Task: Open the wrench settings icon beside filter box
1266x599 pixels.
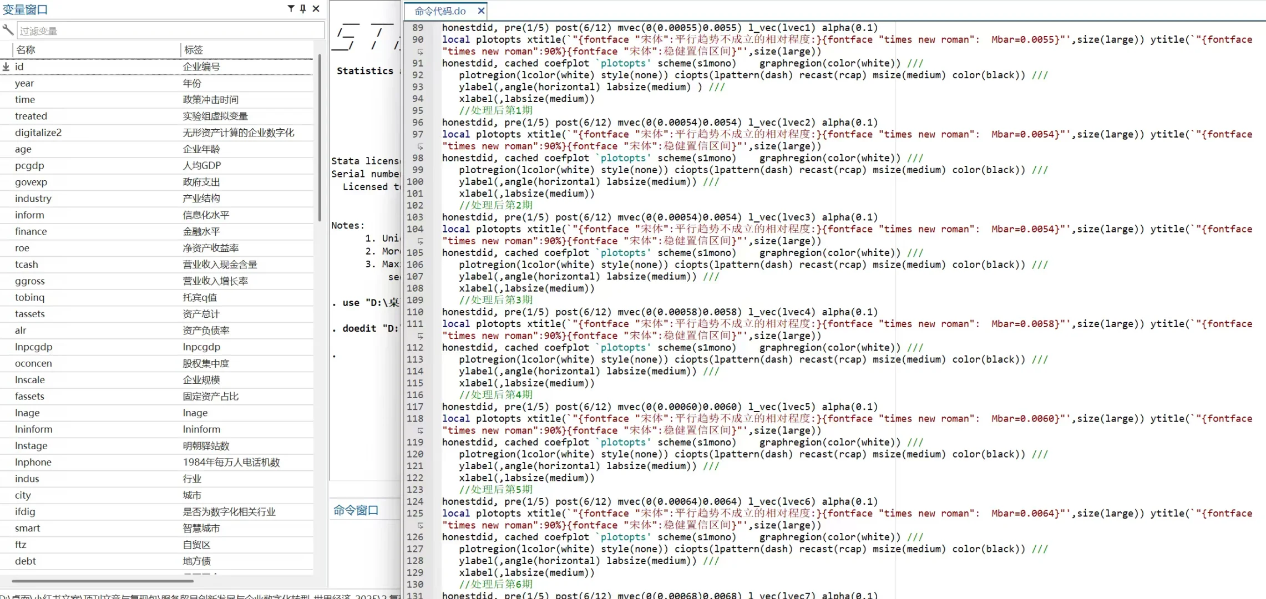Action: click(8, 30)
